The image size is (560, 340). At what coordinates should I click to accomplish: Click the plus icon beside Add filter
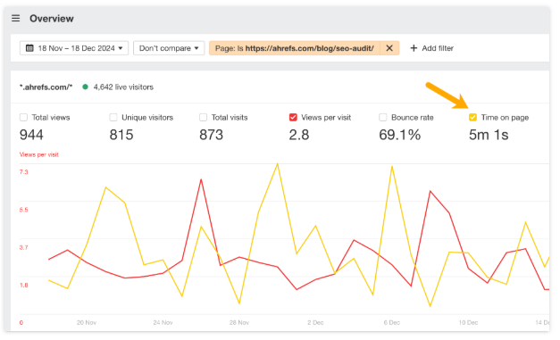[x=414, y=48]
